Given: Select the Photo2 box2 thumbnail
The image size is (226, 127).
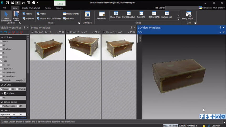Looking at the screenshot, I should click(83, 47).
